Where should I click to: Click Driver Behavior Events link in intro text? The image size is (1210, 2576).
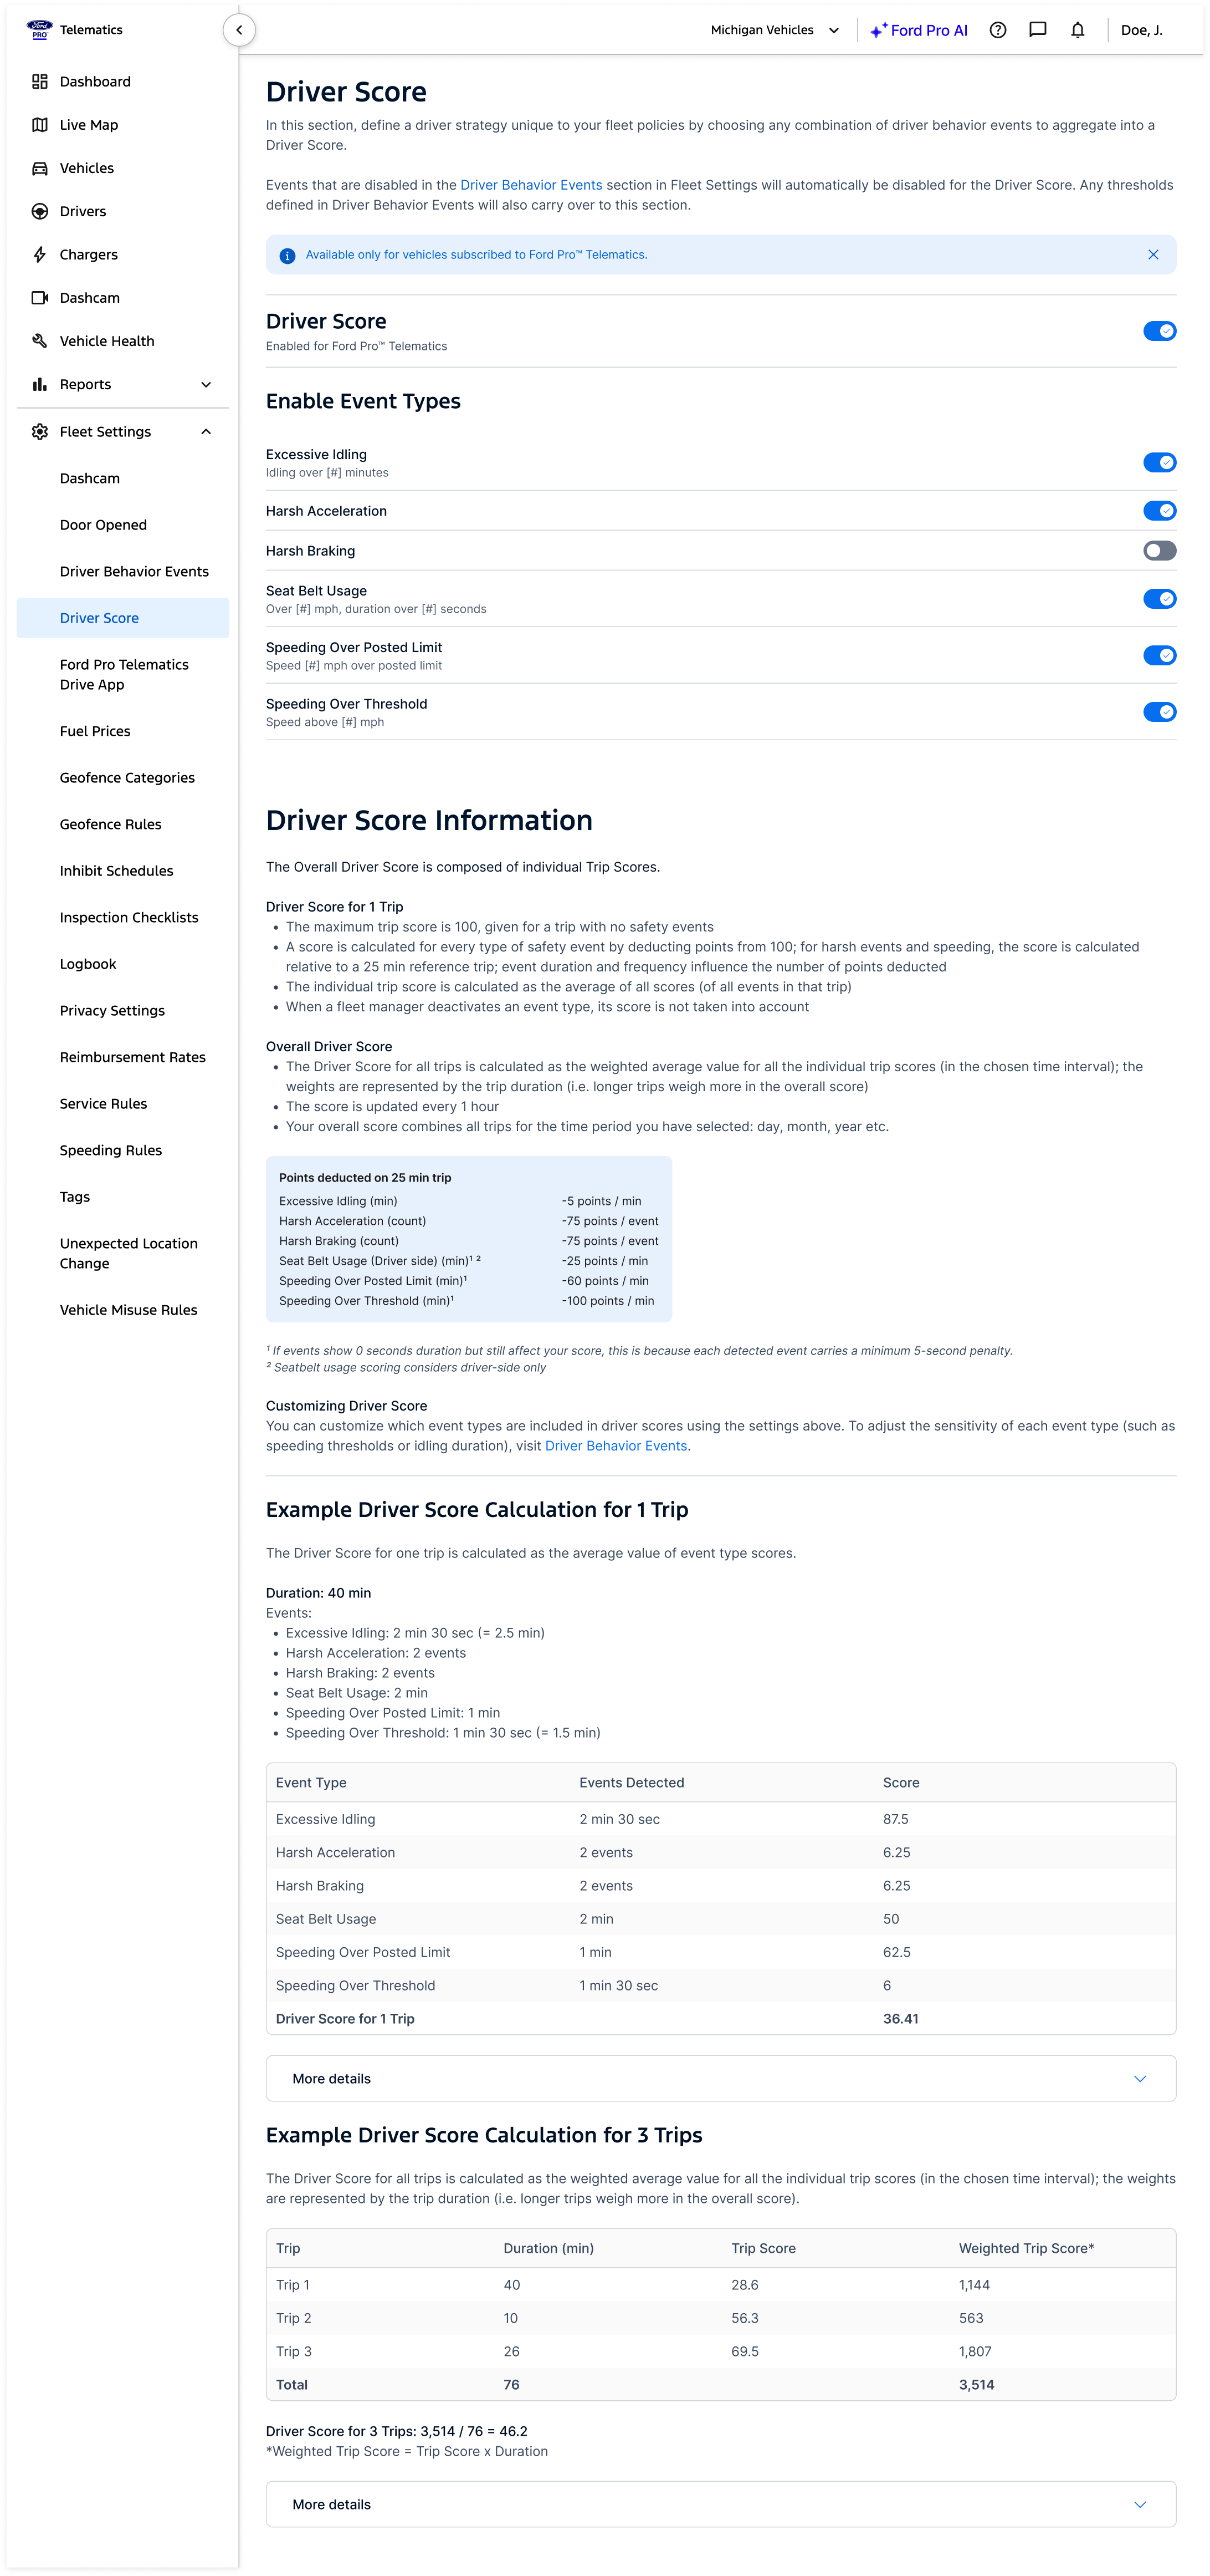click(531, 185)
